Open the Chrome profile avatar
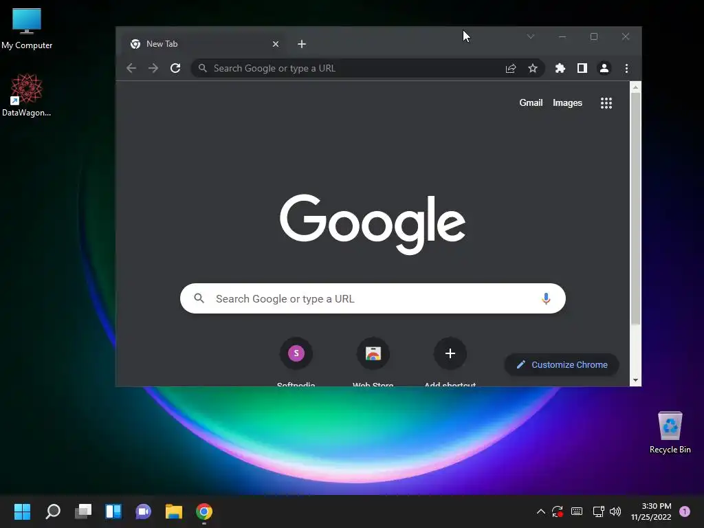The height and width of the screenshot is (528, 704). pyautogui.click(x=604, y=68)
